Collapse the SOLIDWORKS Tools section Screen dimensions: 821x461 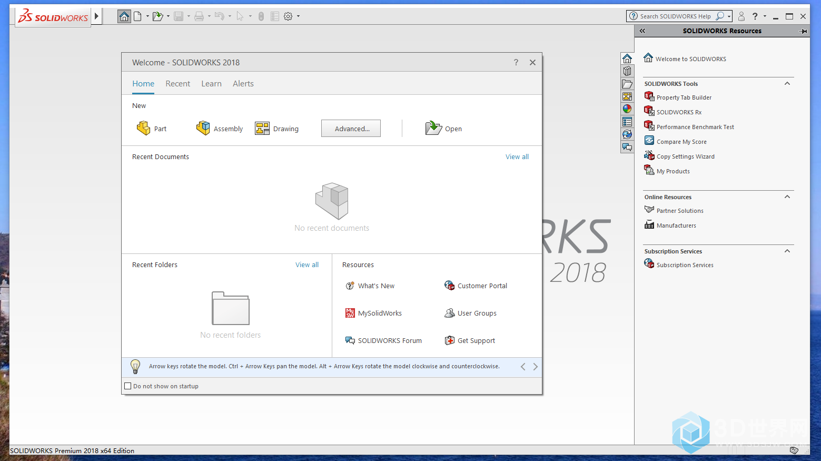pyautogui.click(x=787, y=83)
